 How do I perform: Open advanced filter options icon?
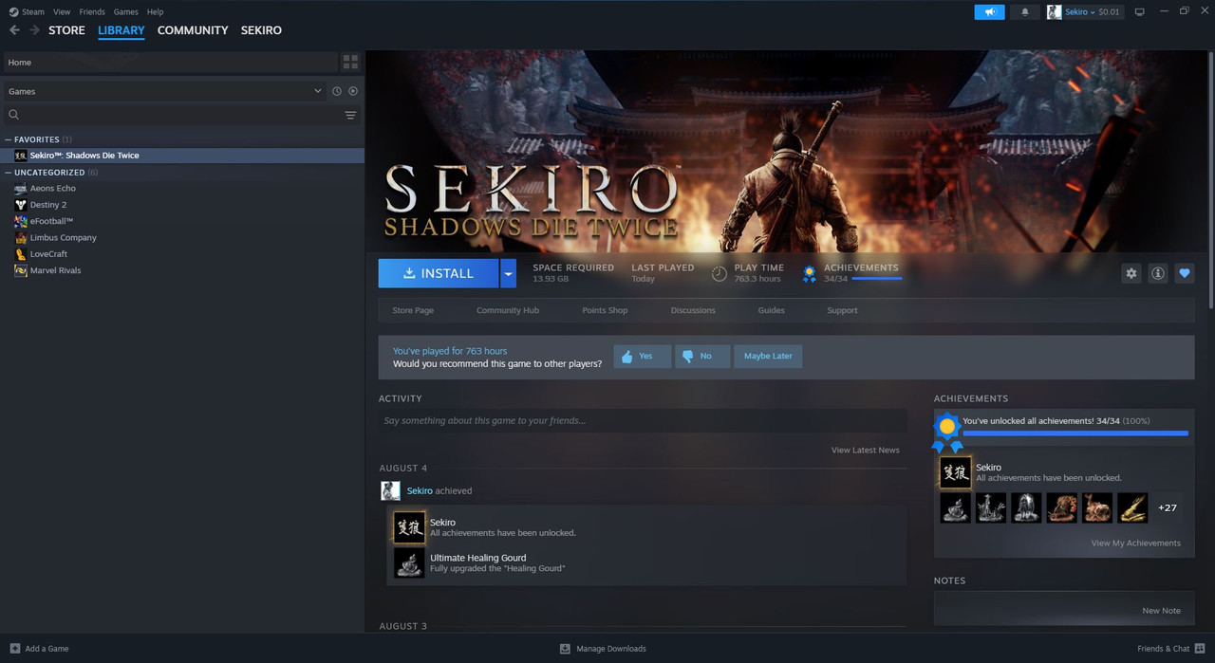[x=350, y=115]
